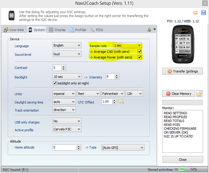Click the UTC offset lookup icon
The height and width of the screenshot is (173, 209).
tap(121, 101)
